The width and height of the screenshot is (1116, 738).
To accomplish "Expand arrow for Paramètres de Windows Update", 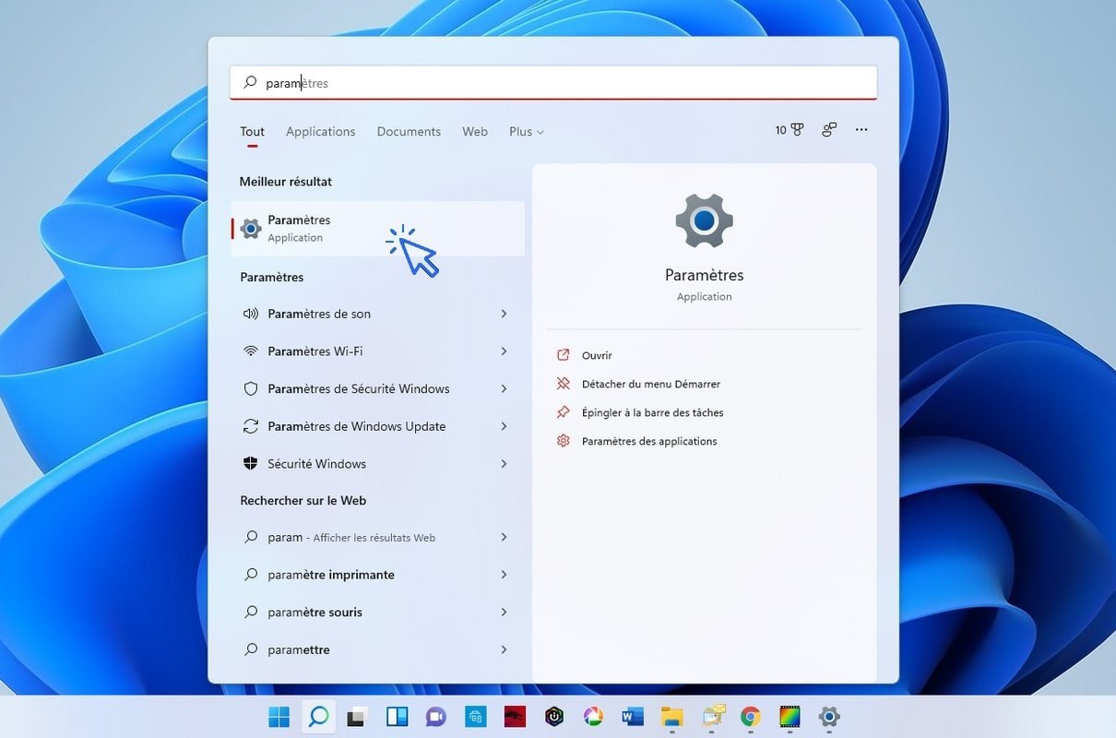I will (504, 426).
